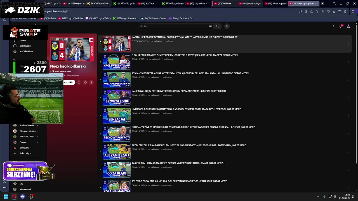358x201 pixels.
Task: Click the browser tab search magnifier icon
Action: pyautogui.click(x=334, y=4)
